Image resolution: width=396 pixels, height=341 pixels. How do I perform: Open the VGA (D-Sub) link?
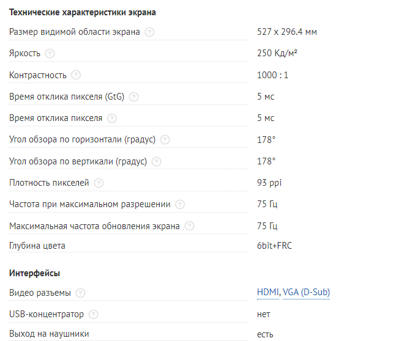tap(307, 293)
